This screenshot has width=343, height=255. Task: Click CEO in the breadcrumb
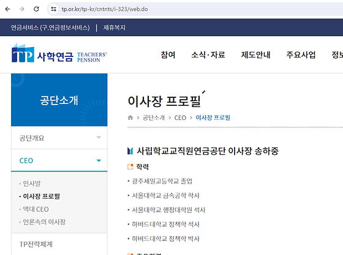(180, 117)
